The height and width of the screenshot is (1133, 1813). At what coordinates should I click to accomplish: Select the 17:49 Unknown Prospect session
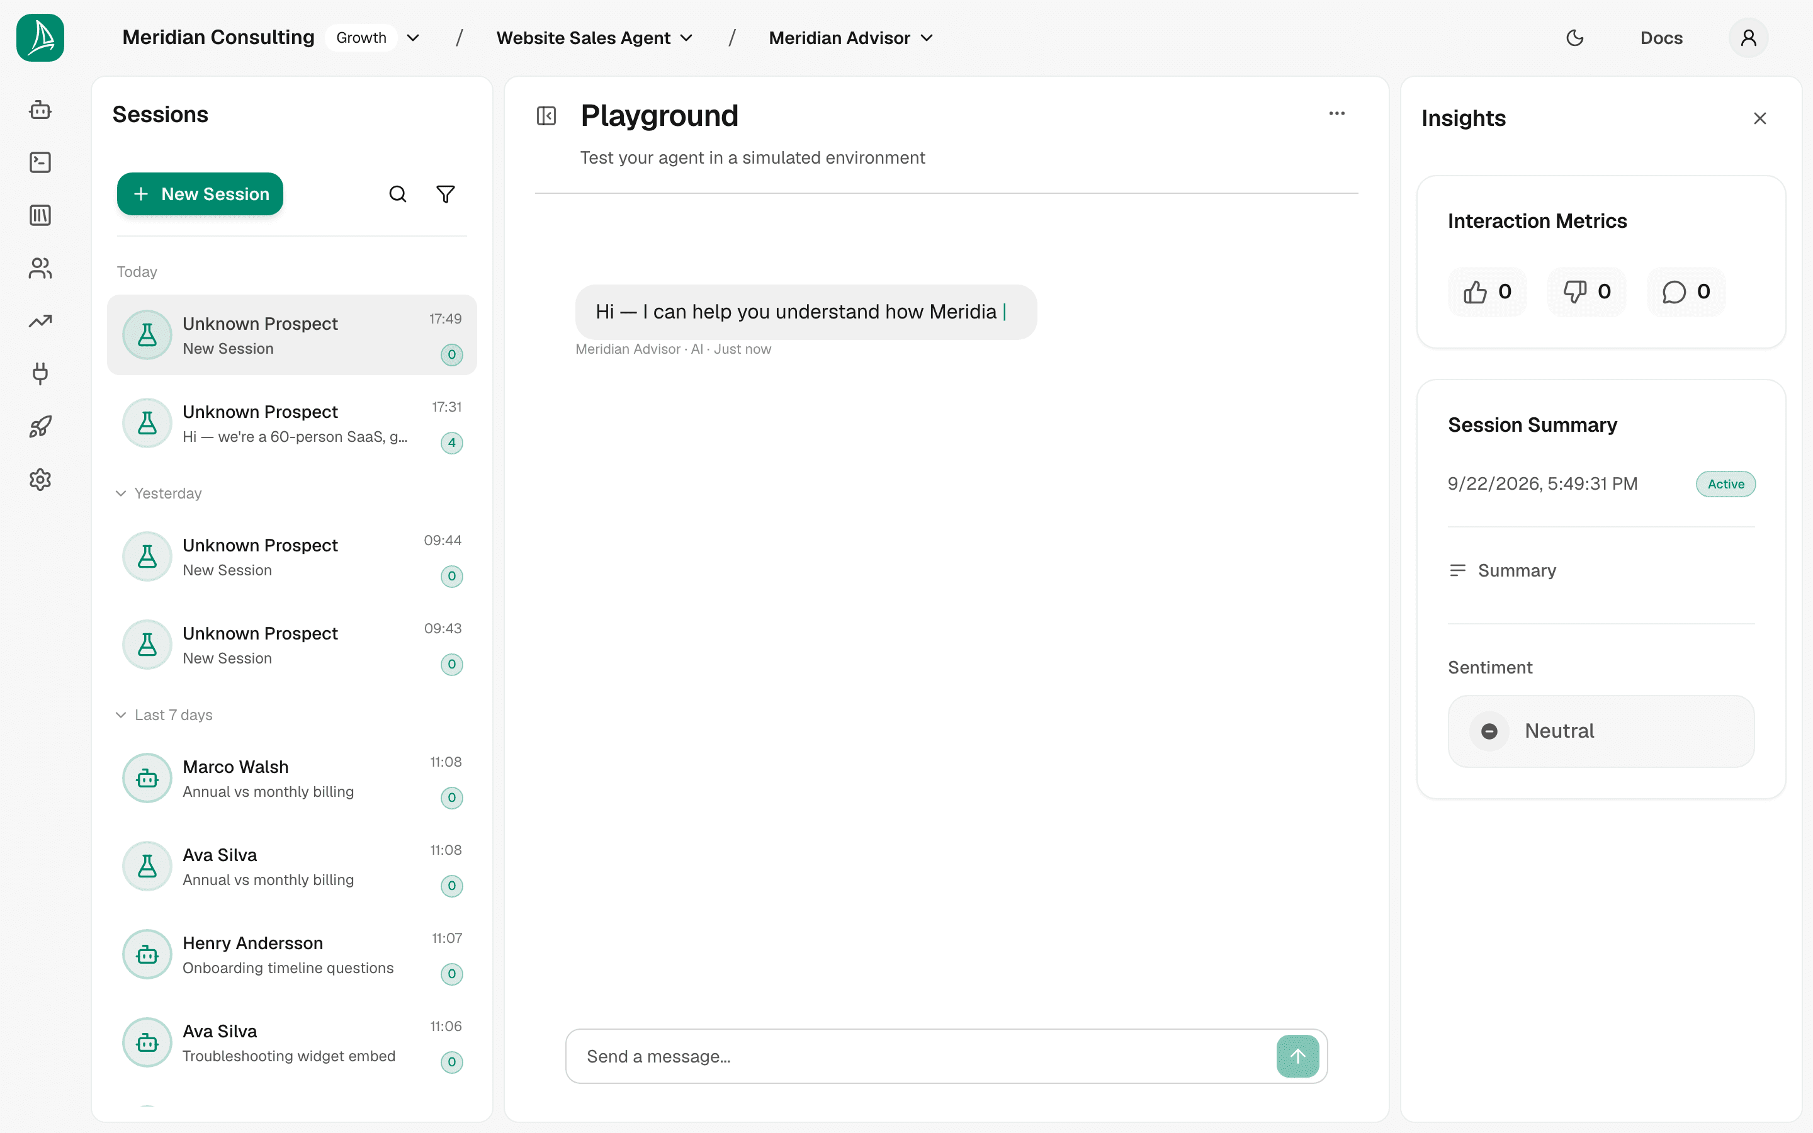292,335
